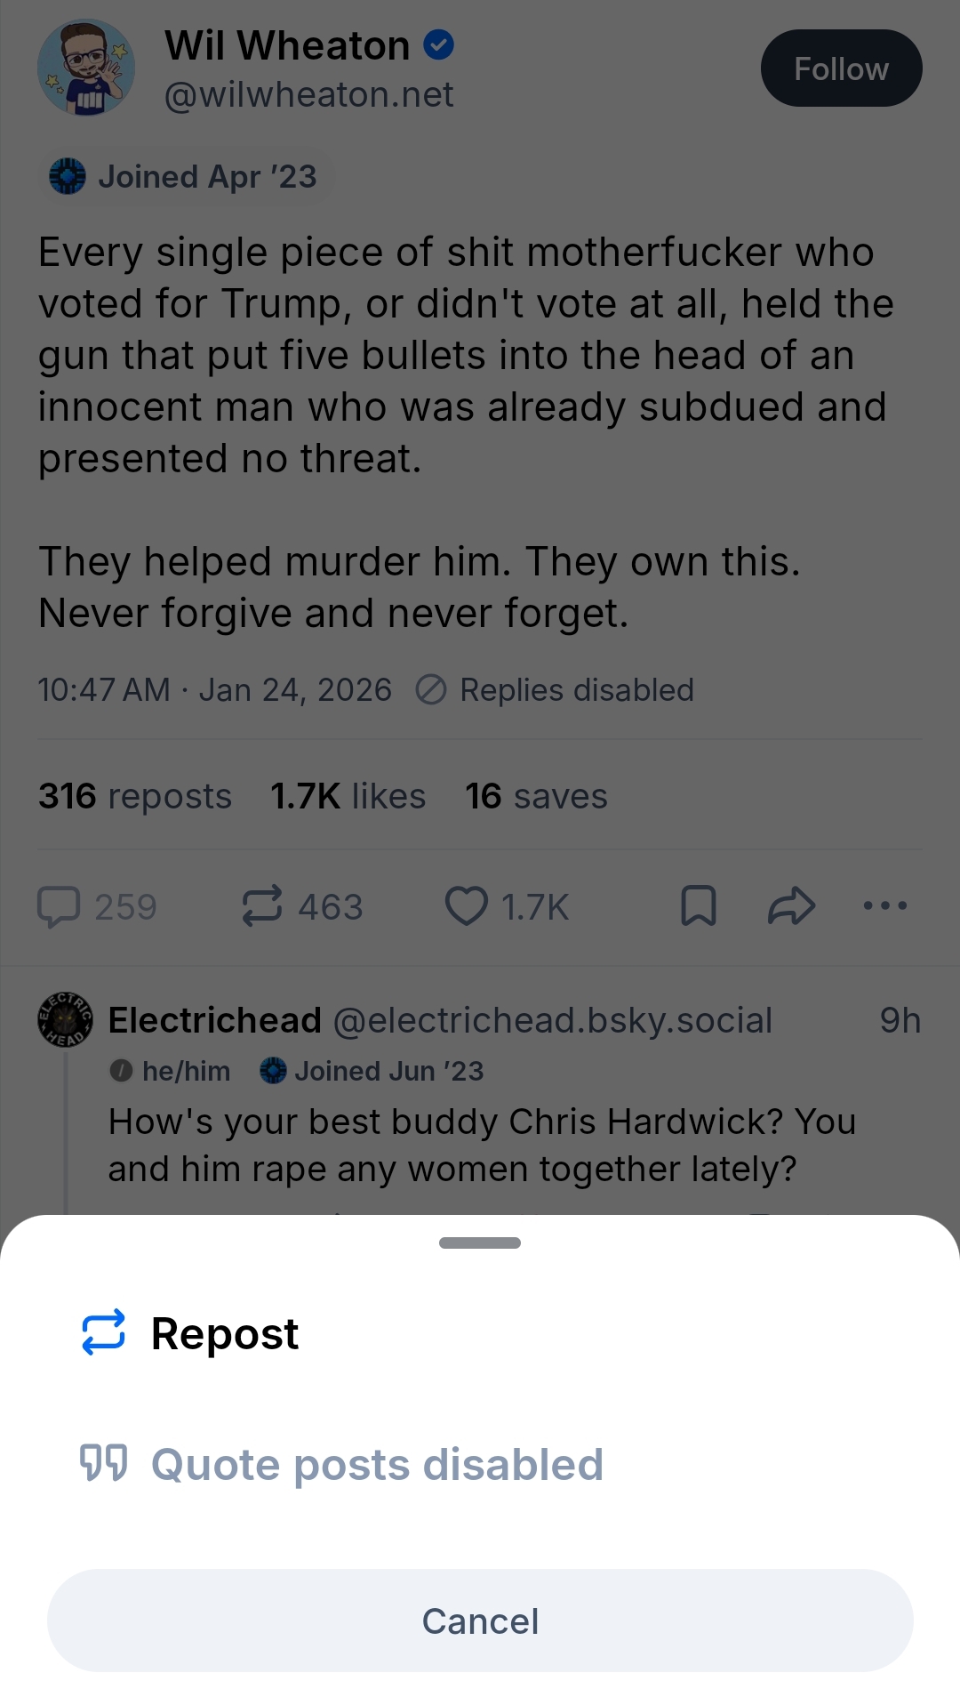
Task: Tap the Replies disabled indicator
Action: (x=556, y=690)
